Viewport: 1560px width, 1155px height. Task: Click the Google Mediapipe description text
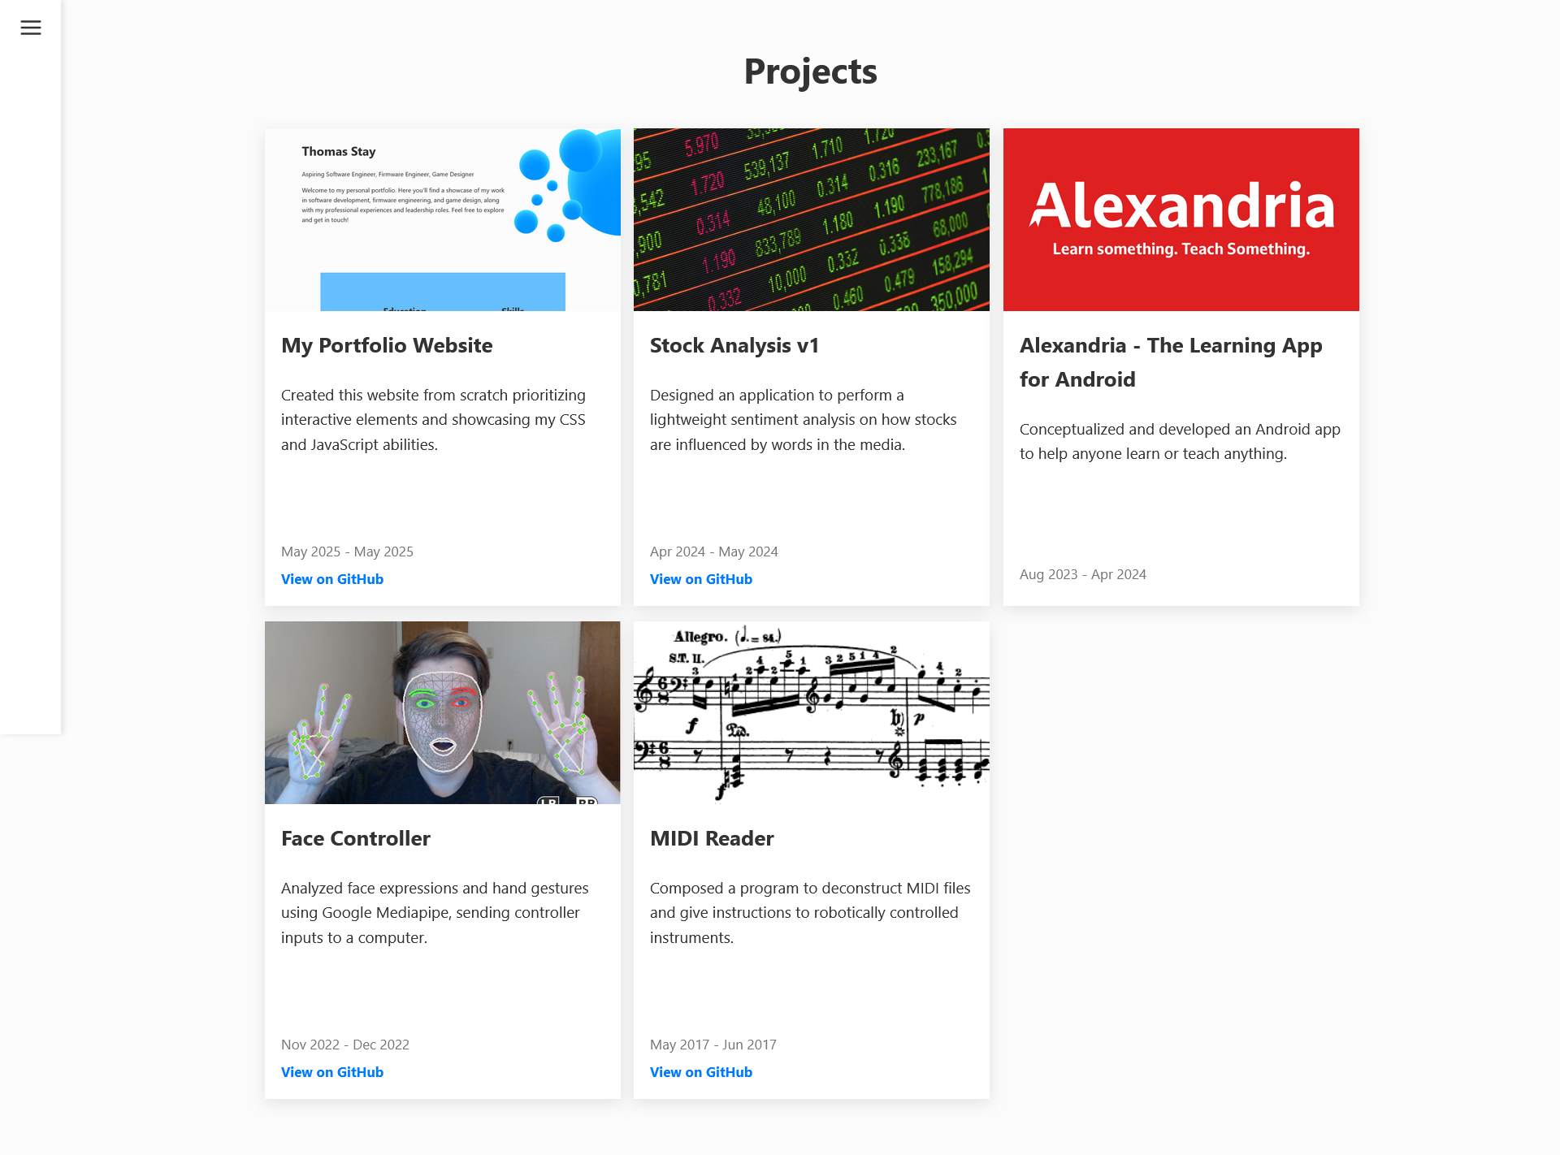point(435,913)
